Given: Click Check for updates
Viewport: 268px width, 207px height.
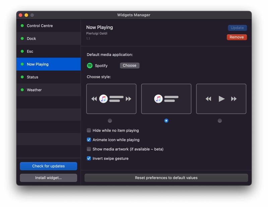Looking at the screenshot, I should pos(48,166).
